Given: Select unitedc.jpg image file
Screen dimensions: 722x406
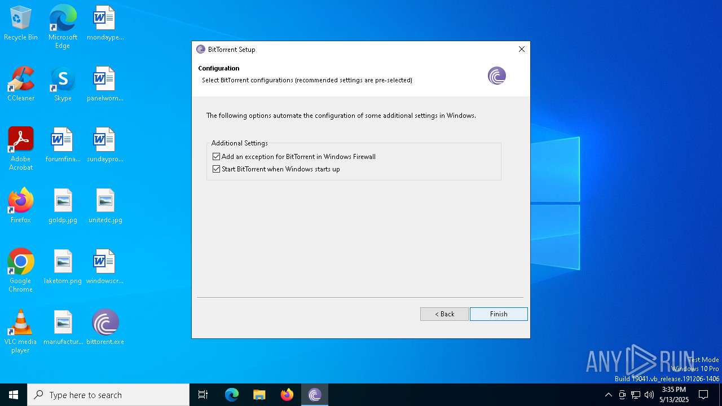Looking at the screenshot, I should (x=105, y=206).
